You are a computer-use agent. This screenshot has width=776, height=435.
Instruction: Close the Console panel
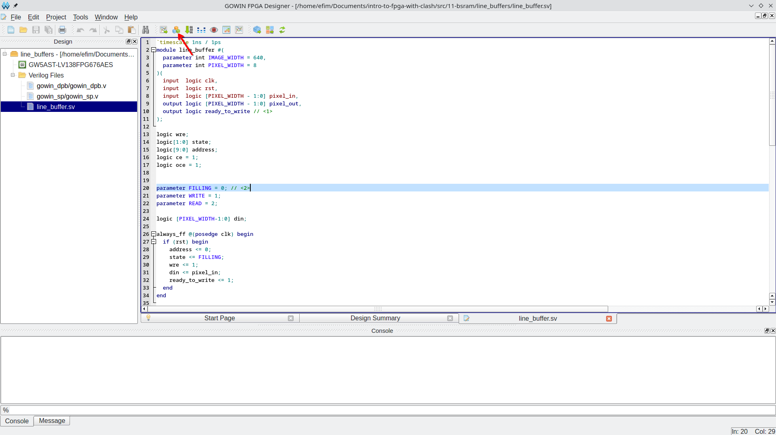[773, 331]
